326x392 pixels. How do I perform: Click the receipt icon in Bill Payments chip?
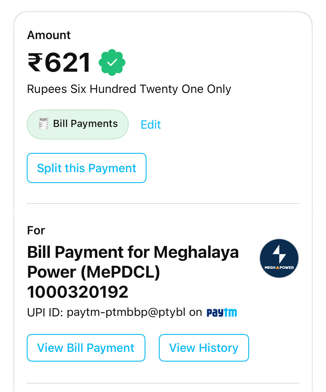click(43, 124)
